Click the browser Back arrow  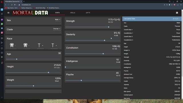(x=5, y=5)
